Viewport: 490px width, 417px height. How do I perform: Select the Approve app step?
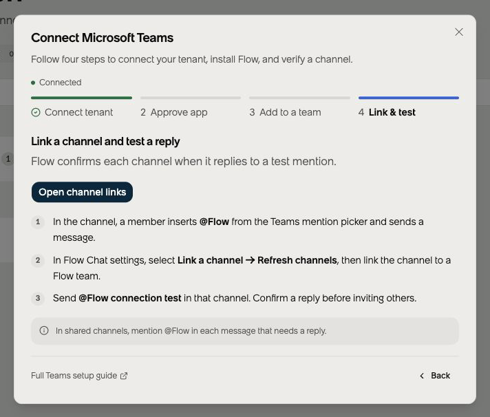(x=173, y=112)
